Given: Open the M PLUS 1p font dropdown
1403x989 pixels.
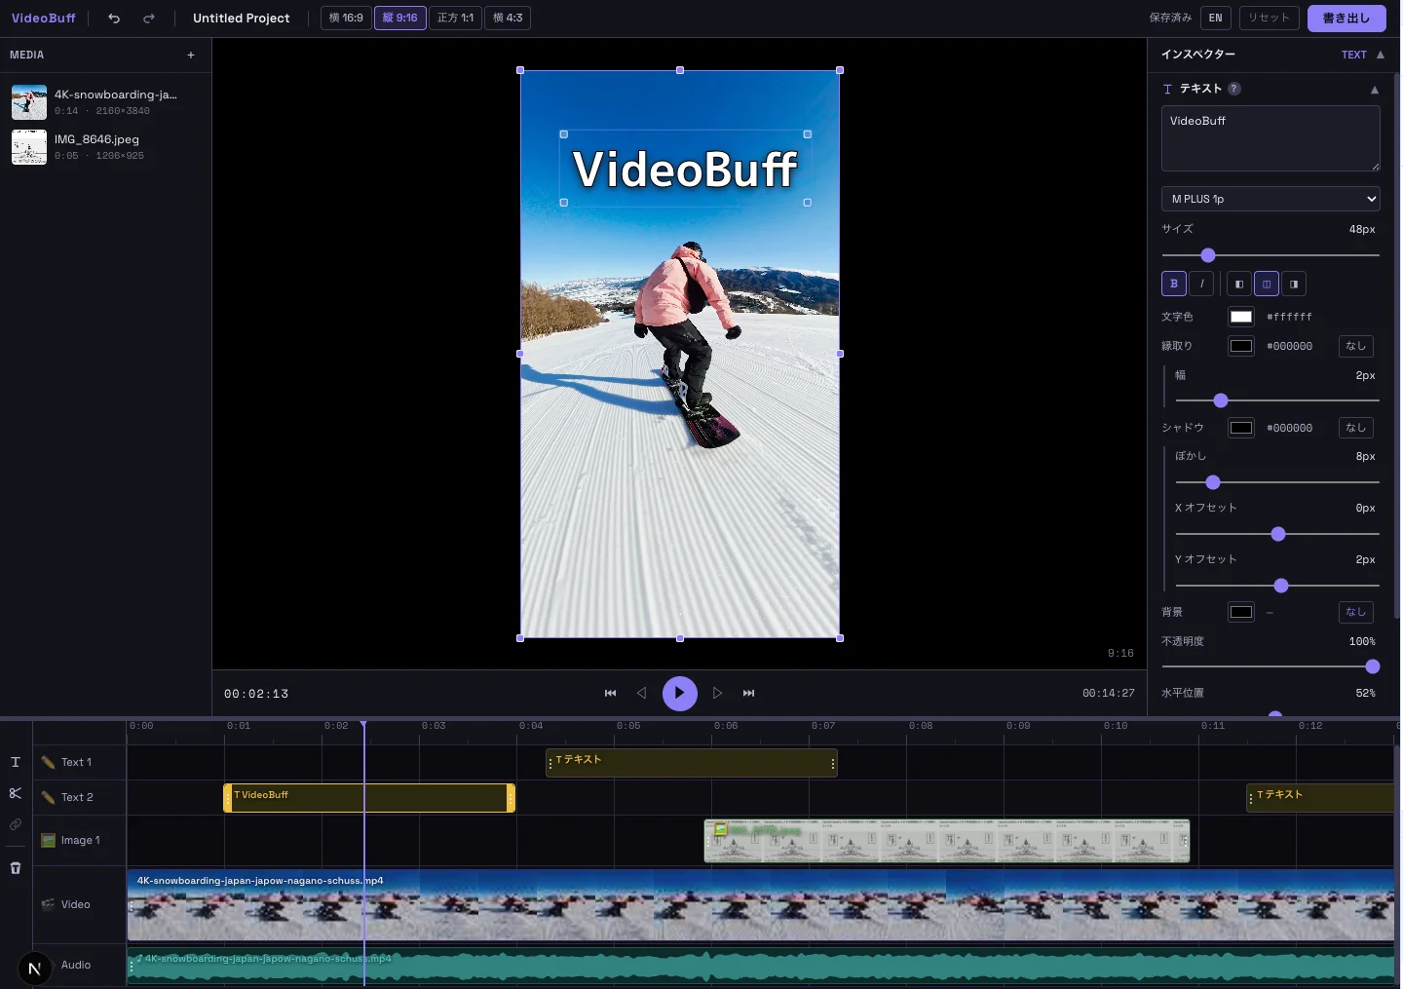Looking at the screenshot, I should (1270, 199).
